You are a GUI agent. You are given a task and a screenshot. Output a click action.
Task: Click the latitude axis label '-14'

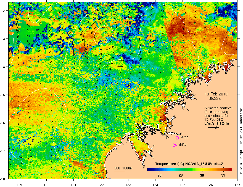(3, 67)
